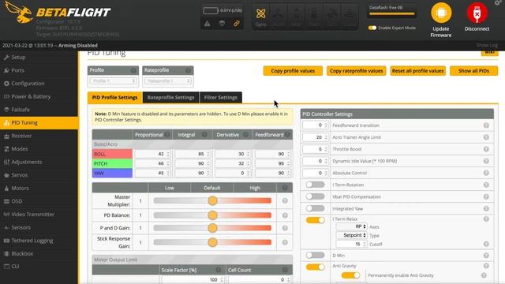Open I Term Relax Type dropdown
The height and width of the screenshot is (284, 505).
[x=351, y=235]
